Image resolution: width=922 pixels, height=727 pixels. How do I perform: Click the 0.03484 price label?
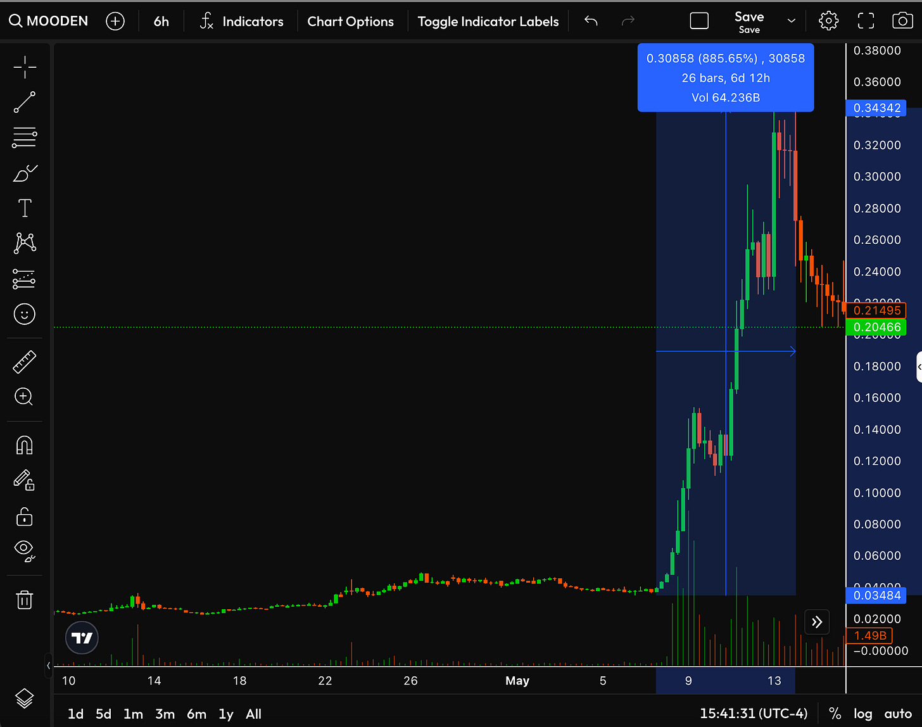point(876,595)
